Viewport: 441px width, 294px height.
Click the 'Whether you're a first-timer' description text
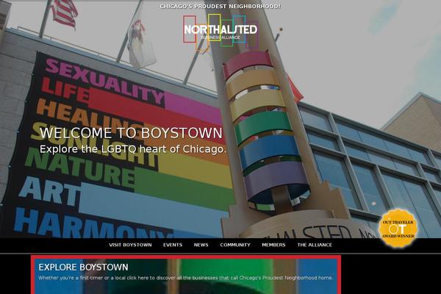pyautogui.click(x=186, y=278)
